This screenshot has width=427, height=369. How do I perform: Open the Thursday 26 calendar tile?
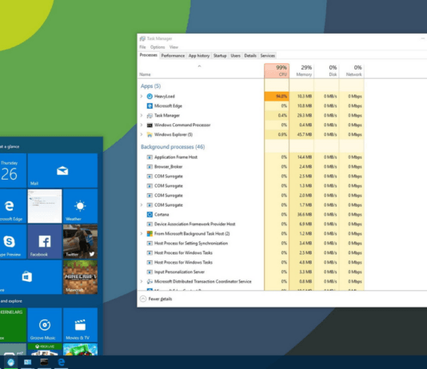tap(13, 170)
